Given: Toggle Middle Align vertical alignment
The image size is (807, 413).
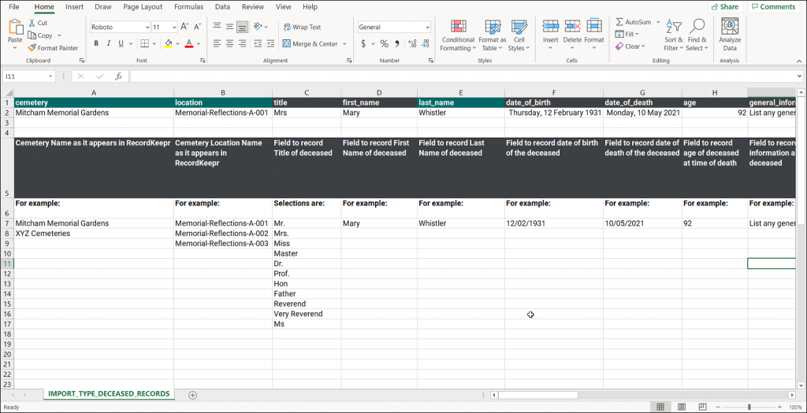Looking at the screenshot, I should pyautogui.click(x=229, y=27).
